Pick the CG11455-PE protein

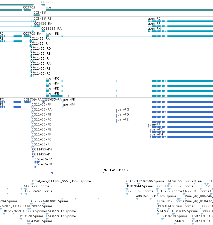[x=42, y=129]
